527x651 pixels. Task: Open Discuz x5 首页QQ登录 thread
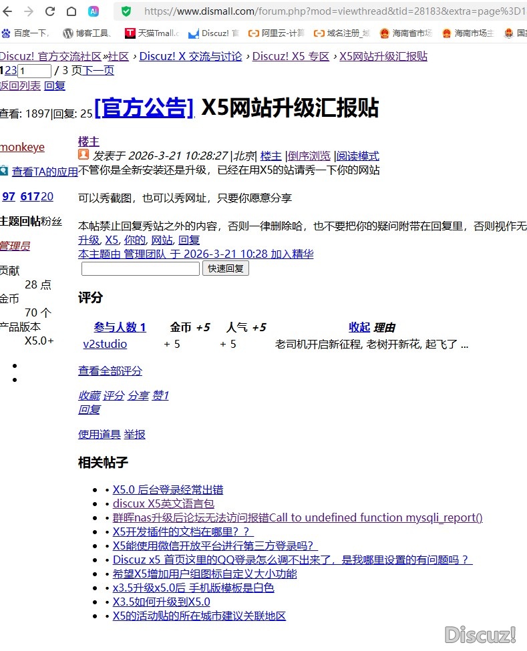click(293, 560)
